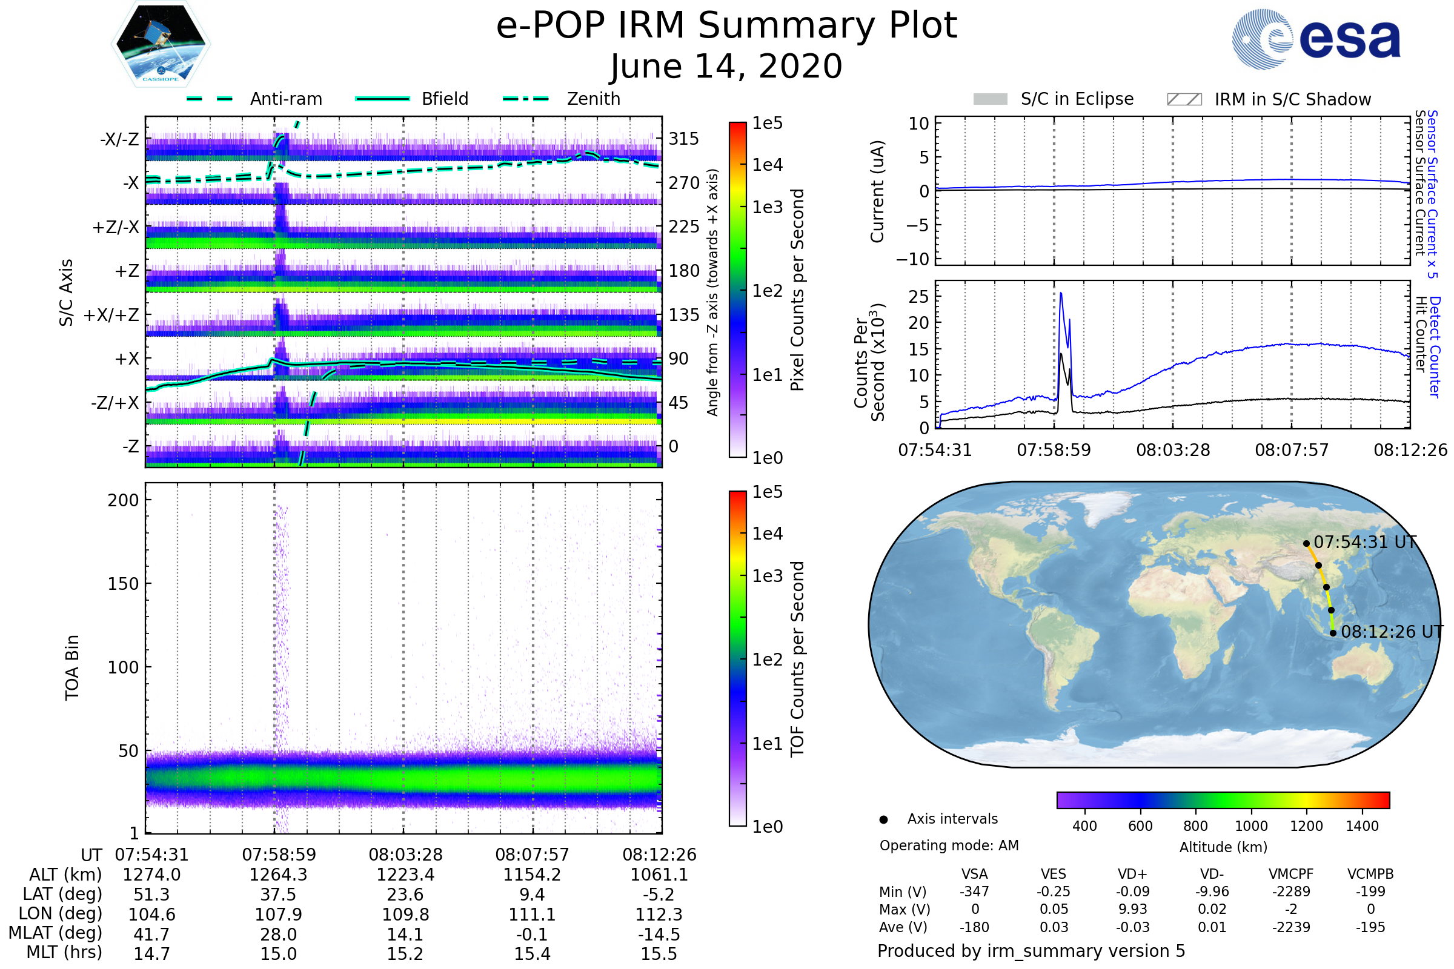Click the S/C in Eclipse gray swatch

click(990, 99)
